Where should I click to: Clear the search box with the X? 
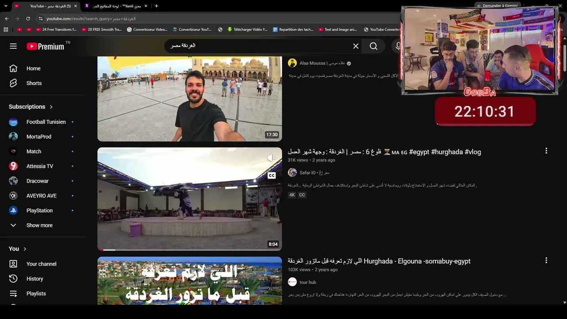click(356, 46)
